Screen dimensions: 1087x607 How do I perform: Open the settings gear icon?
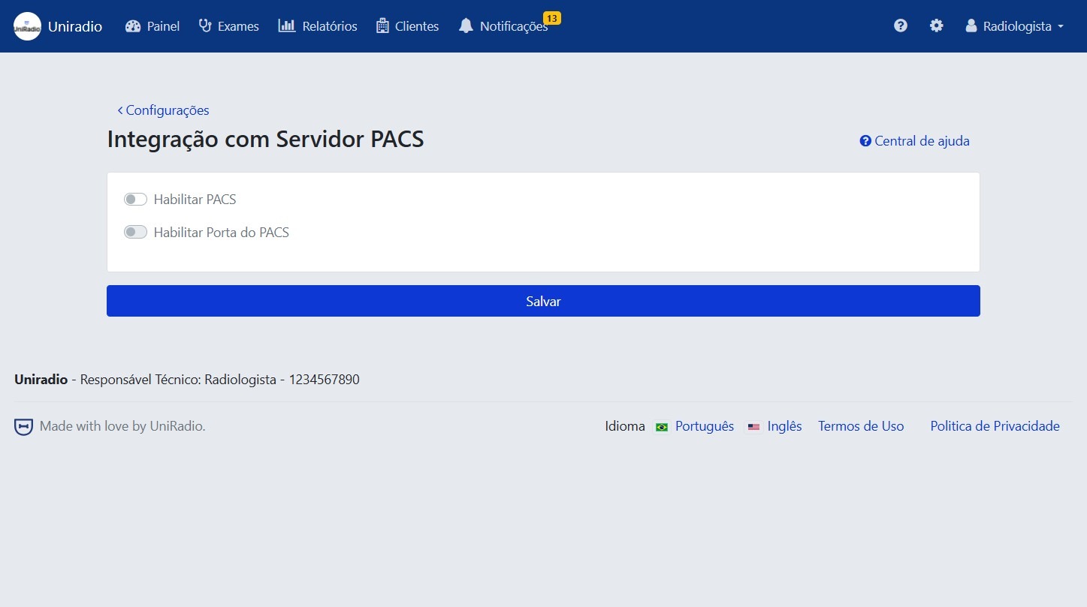tap(936, 25)
